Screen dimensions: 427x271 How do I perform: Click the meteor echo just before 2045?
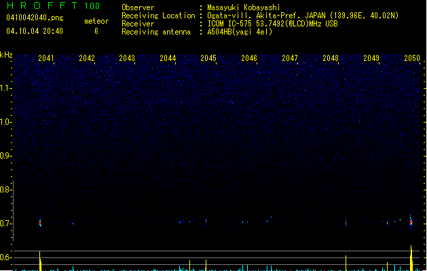click(206, 221)
